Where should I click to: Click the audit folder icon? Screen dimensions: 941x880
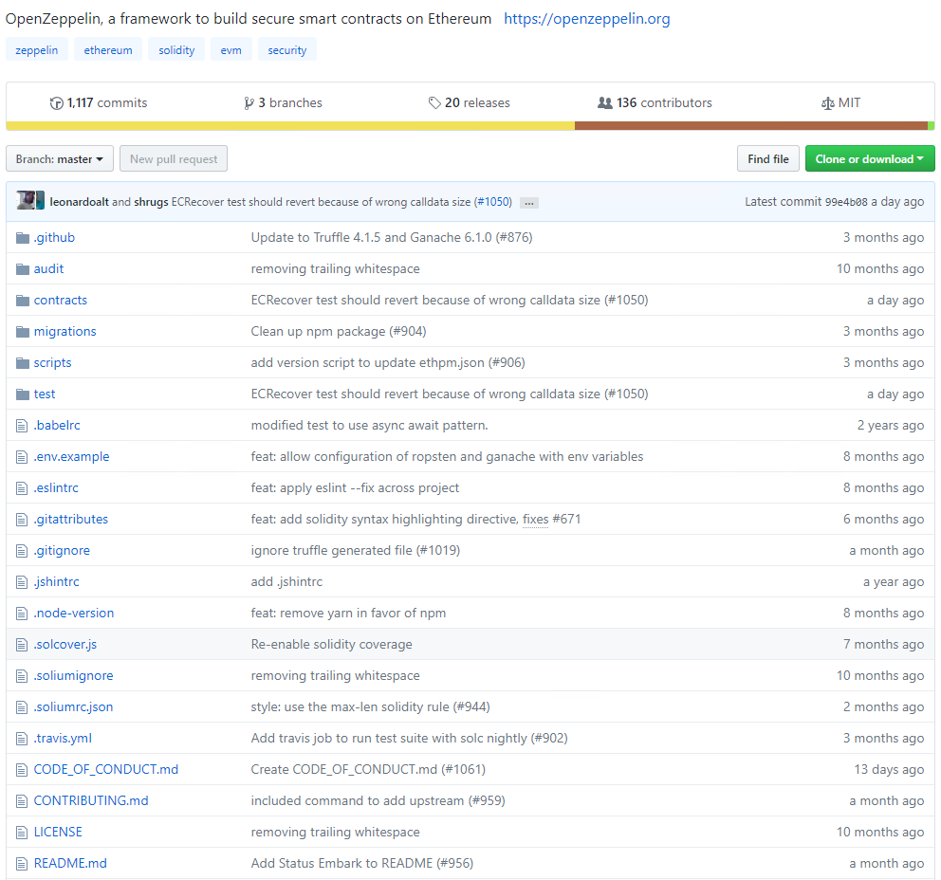[x=23, y=269]
